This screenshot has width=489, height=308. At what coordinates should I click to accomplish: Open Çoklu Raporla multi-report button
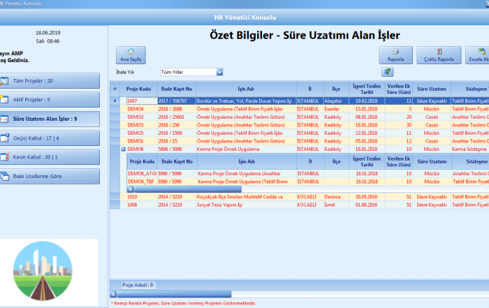(x=438, y=54)
